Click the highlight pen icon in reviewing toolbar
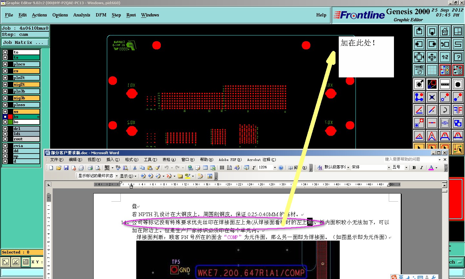The image size is (465, 279). [187, 176]
